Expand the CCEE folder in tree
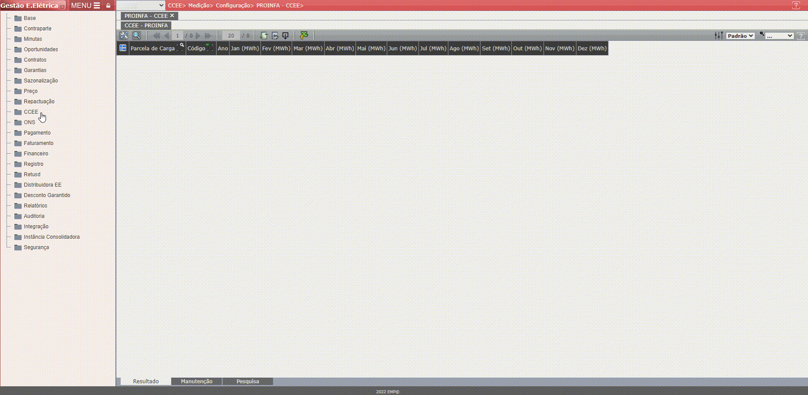The width and height of the screenshot is (808, 395). coord(31,112)
